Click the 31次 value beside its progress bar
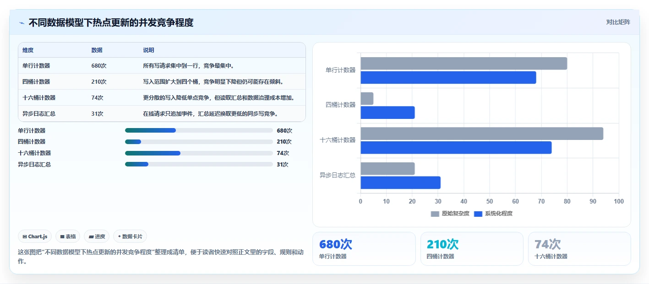Screen dimensions: 649x284 tap(283, 164)
